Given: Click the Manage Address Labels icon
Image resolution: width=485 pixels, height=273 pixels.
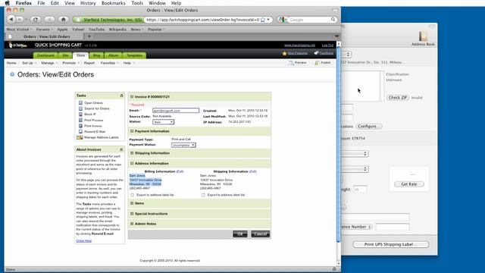Looking at the screenshot, I should click(x=80, y=137).
